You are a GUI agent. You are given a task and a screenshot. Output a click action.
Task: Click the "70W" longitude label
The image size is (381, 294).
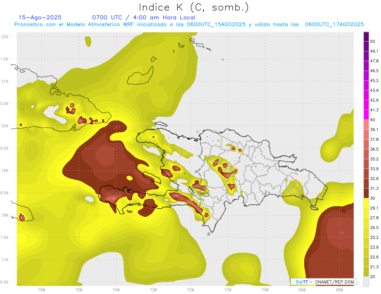pyautogui.click(x=265, y=290)
